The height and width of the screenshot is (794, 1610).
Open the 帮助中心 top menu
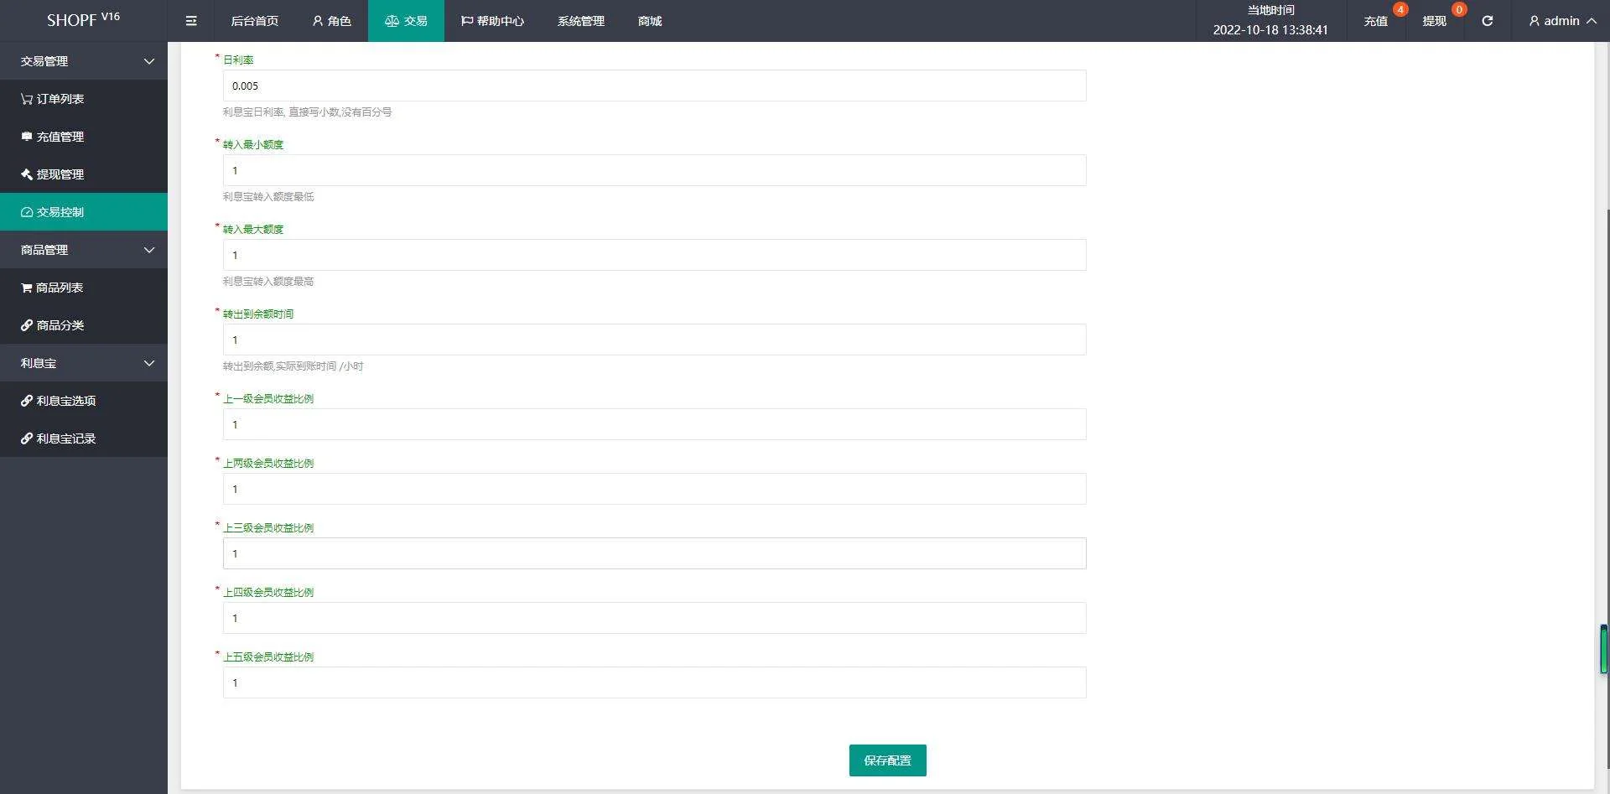pyautogui.click(x=492, y=21)
